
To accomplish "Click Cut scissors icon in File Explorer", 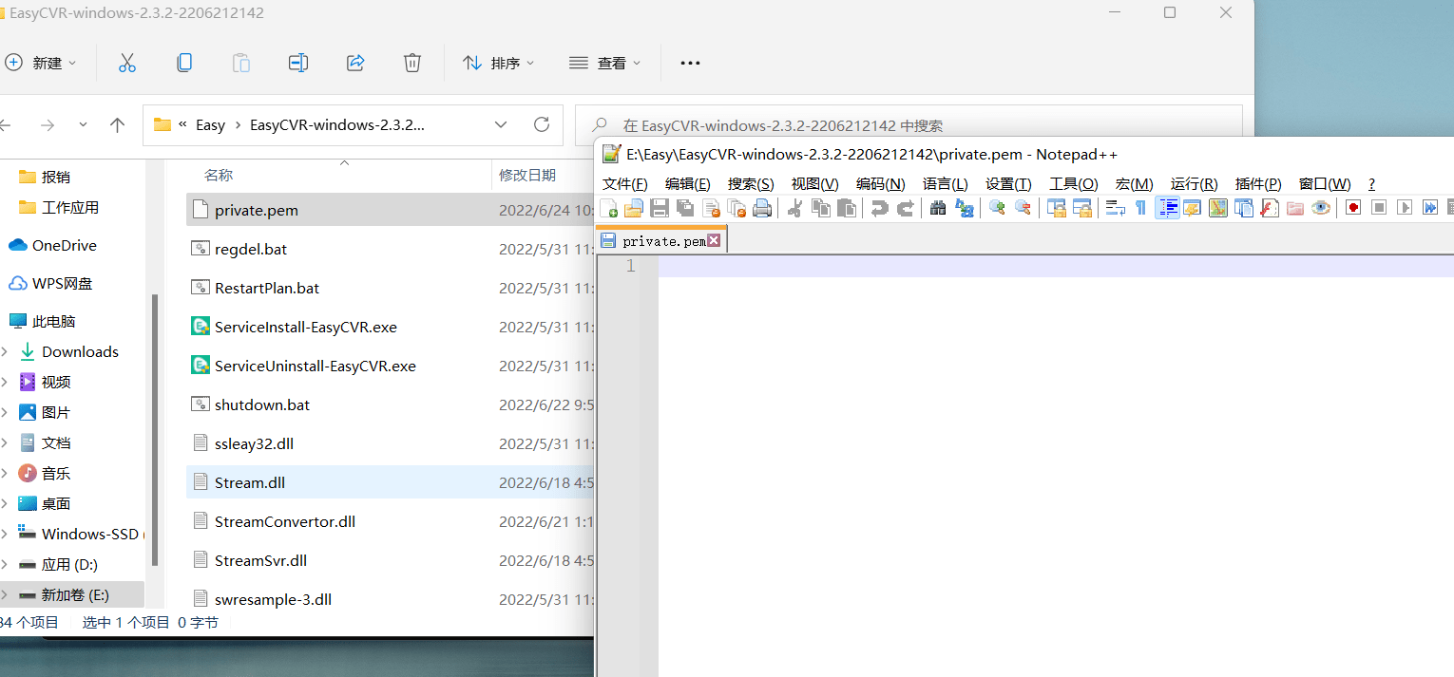I will point(127,63).
